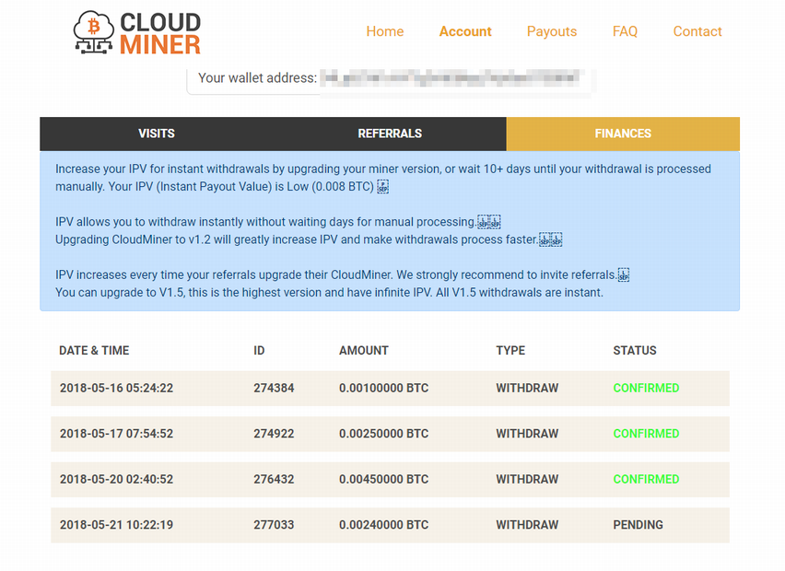
Task: Select transaction ID 274922
Action: click(x=274, y=434)
